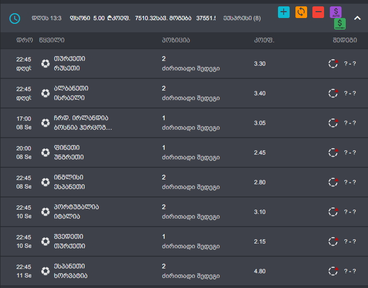Click the red minus remove button

coord(318,12)
